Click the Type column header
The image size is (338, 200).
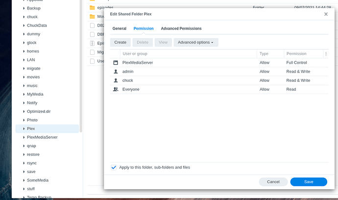coord(270,54)
